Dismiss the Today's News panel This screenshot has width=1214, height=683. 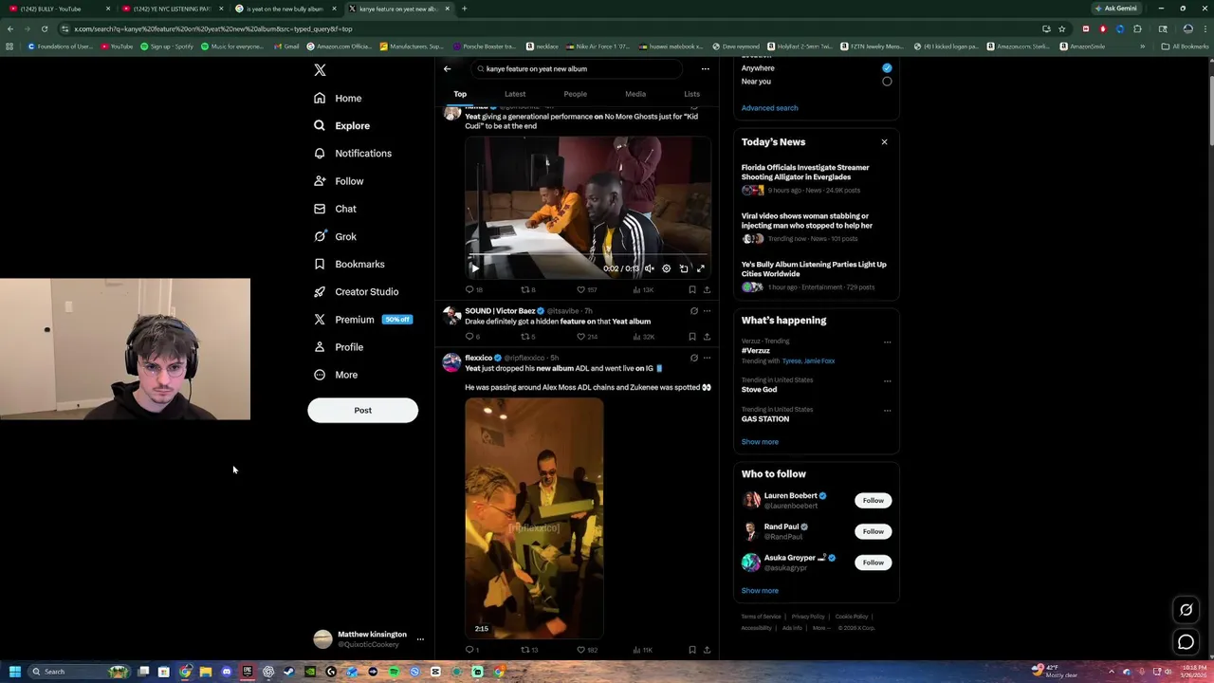click(x=884, y=142)
